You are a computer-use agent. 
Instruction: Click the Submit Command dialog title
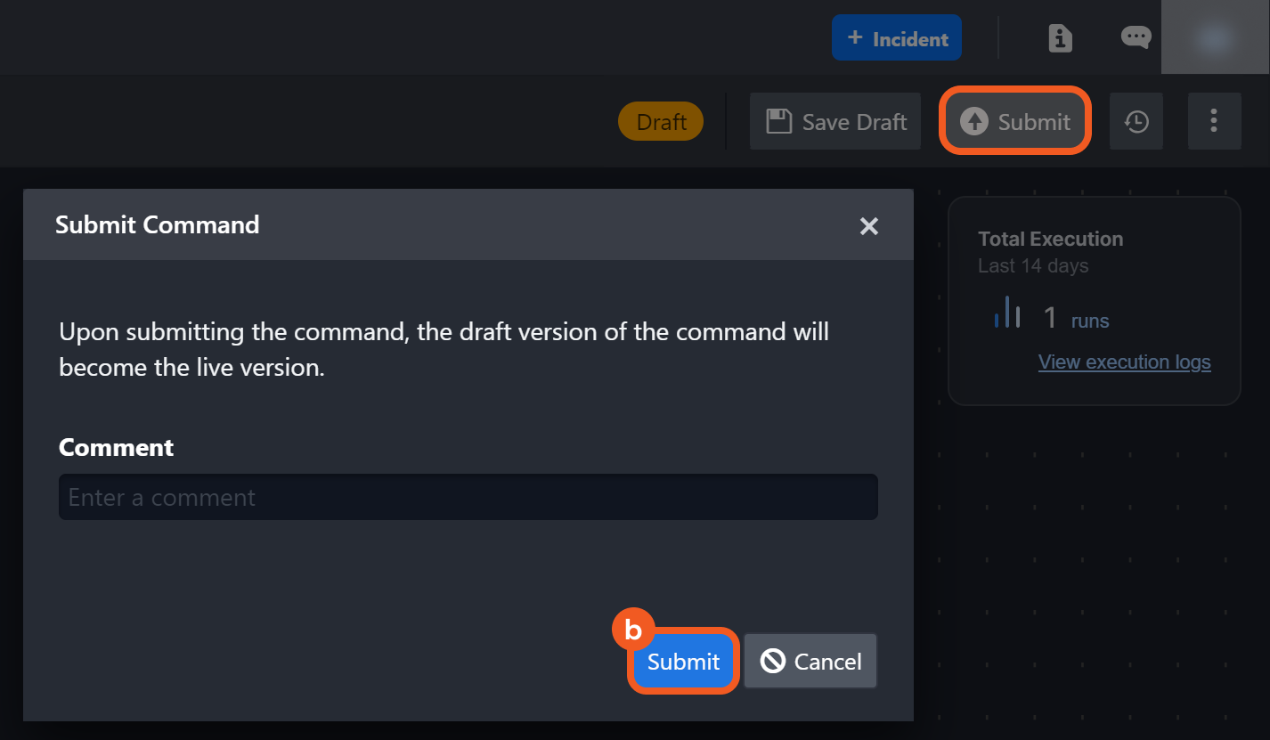coord(157,224)
